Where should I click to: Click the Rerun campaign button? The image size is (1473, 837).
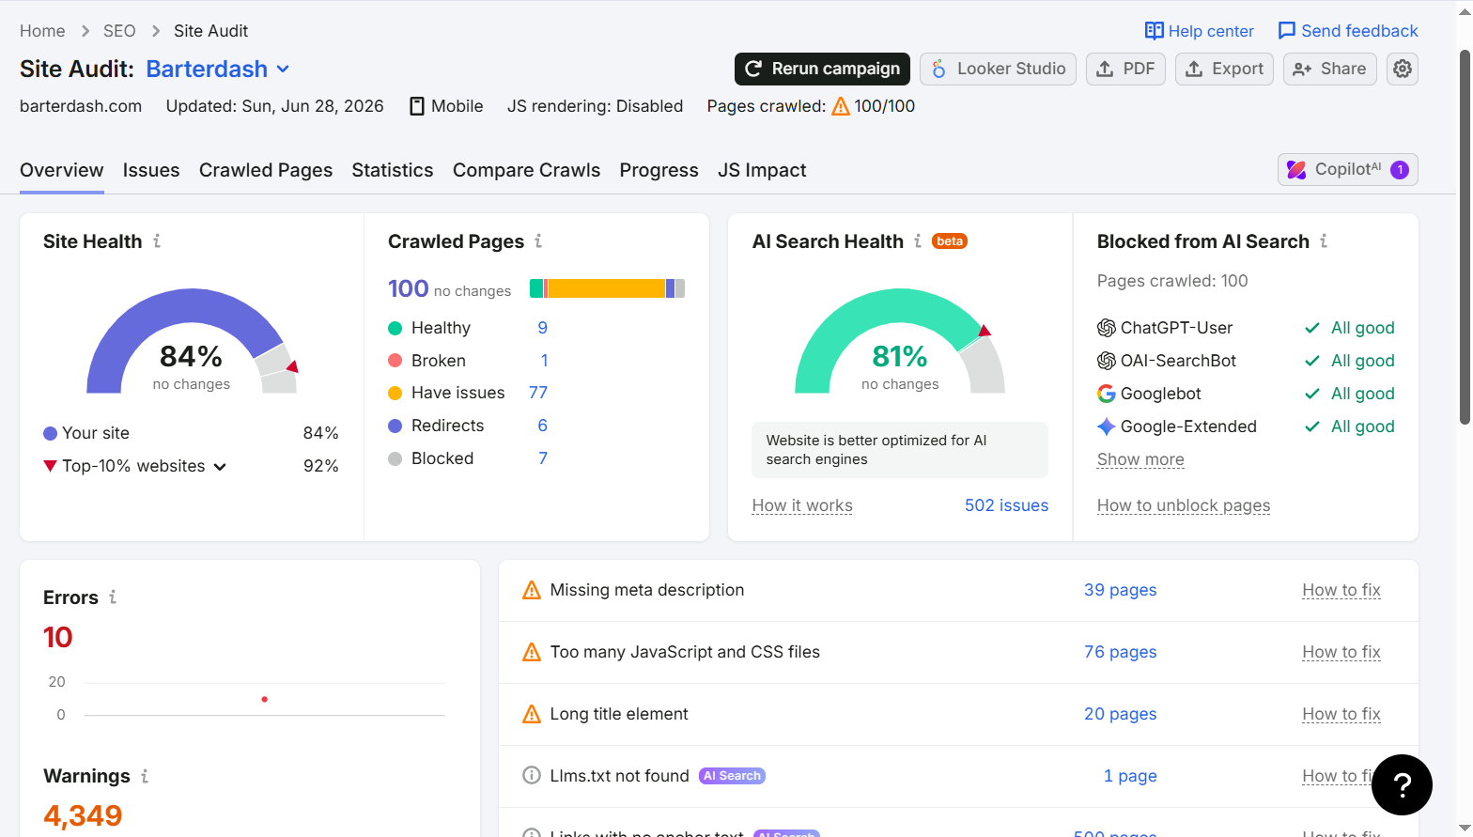click(822, 69)
